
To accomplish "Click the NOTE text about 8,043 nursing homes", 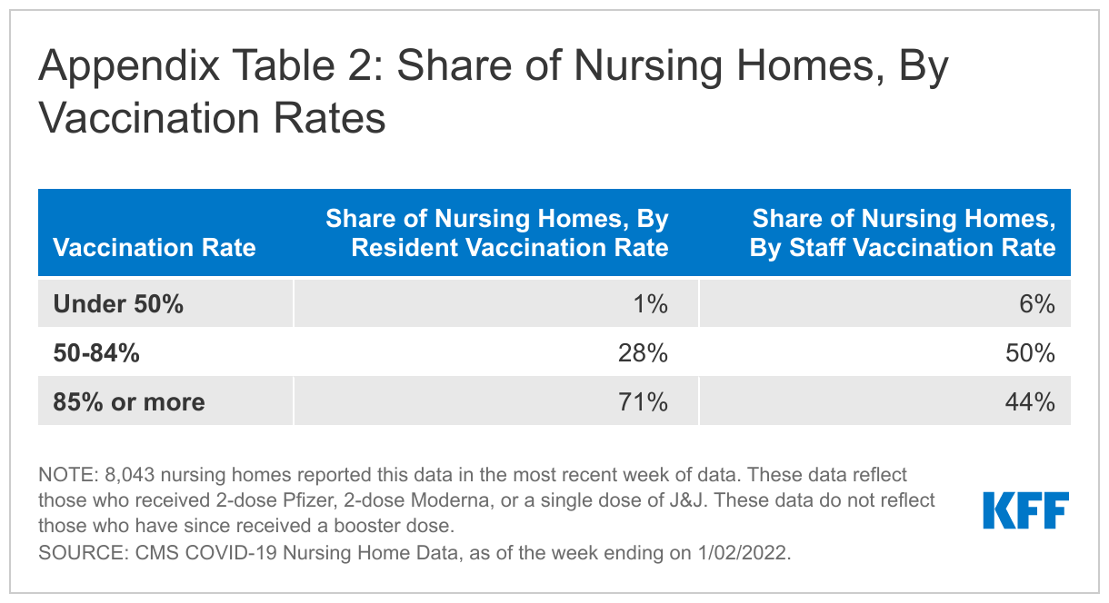I will point(486,500).
